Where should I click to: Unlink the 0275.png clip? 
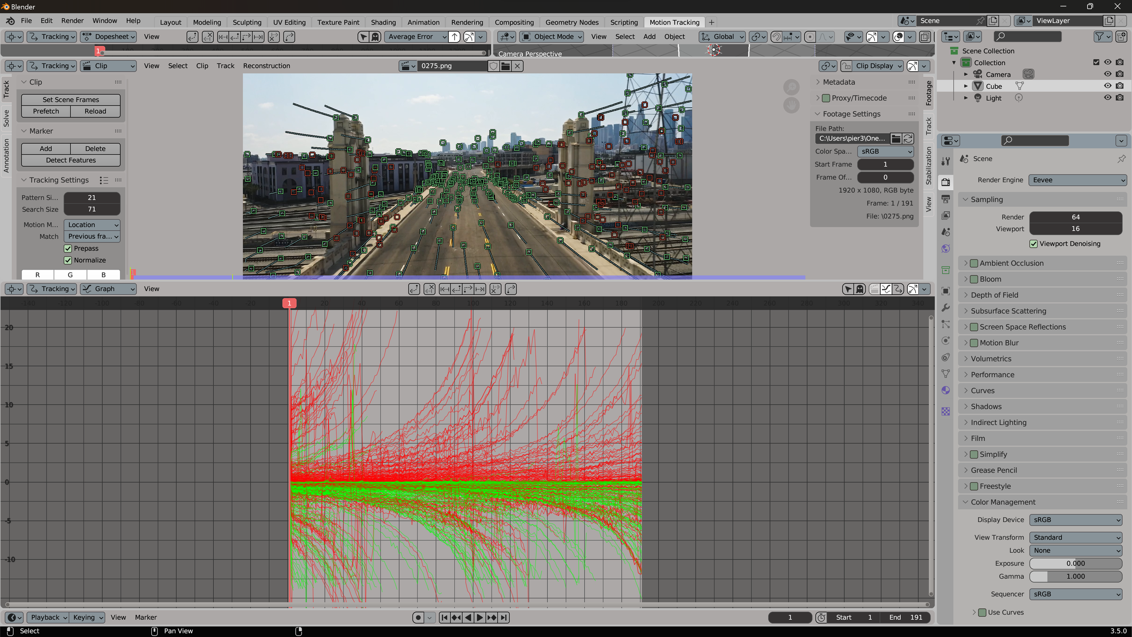[517, 66]
